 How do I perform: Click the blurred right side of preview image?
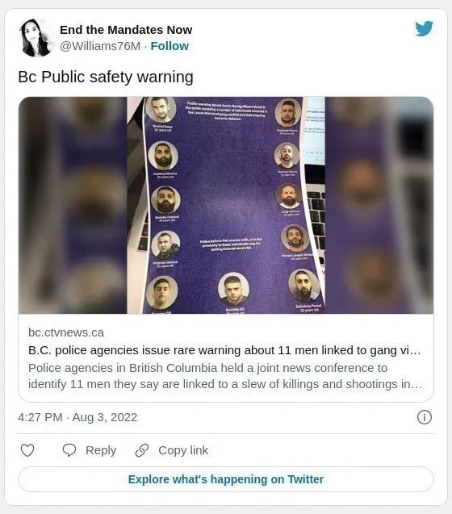379,205
